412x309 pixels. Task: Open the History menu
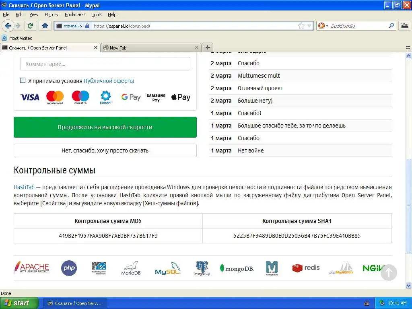(x=51, y=14)
